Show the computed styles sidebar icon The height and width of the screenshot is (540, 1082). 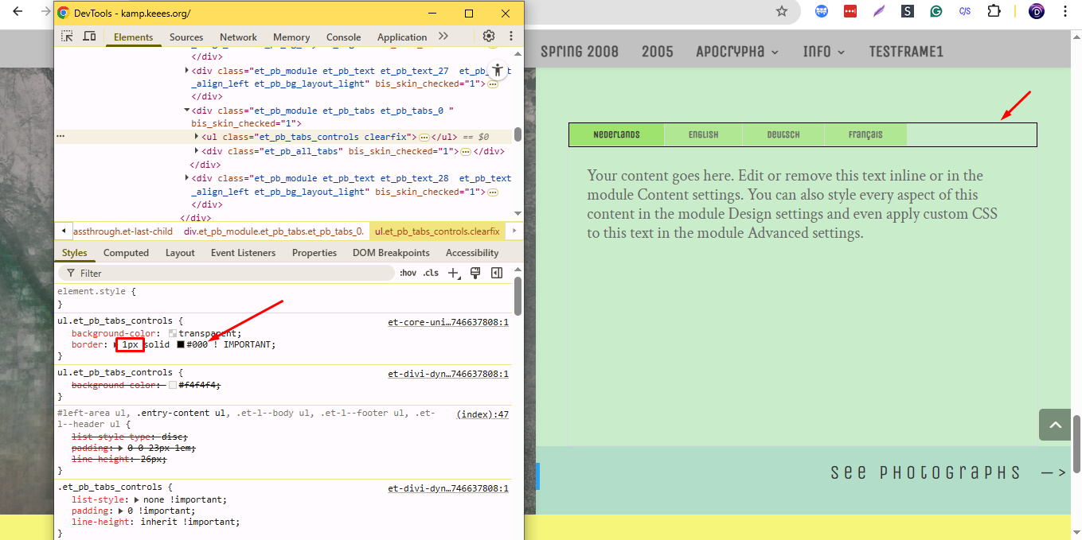497,273
